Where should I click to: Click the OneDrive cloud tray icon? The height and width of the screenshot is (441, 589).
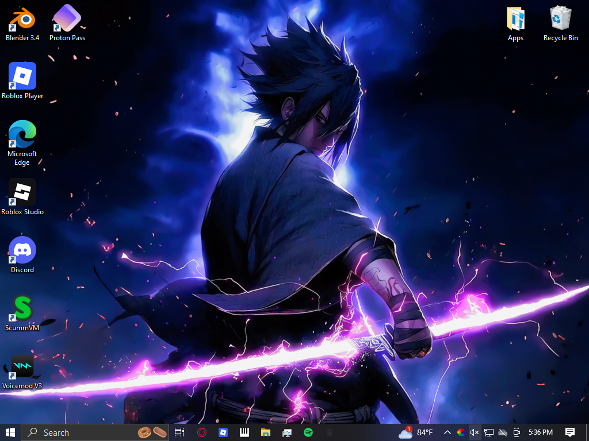click(503, 432)
